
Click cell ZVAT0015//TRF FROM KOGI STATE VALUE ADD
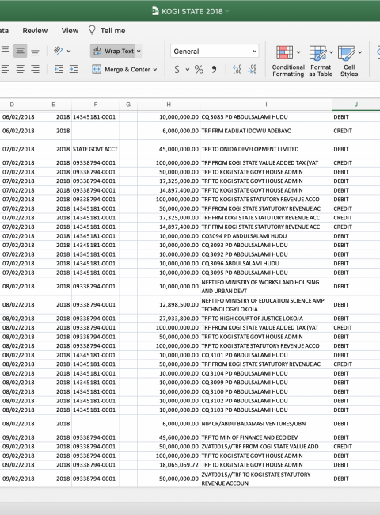pos(266,447)
